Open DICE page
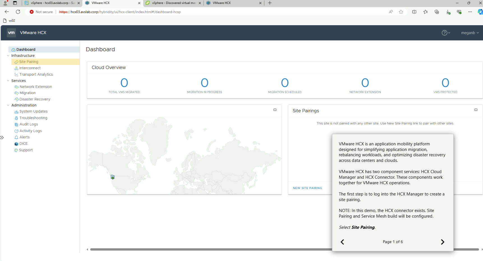483x261 pixels. pyautogui.click(x=24, y=144)
